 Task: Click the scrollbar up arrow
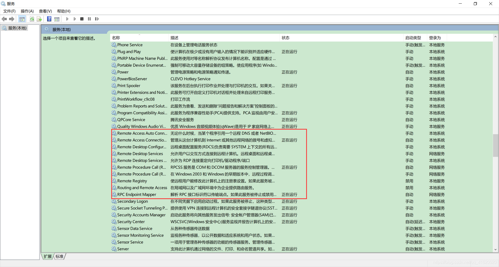pos(495,37)
